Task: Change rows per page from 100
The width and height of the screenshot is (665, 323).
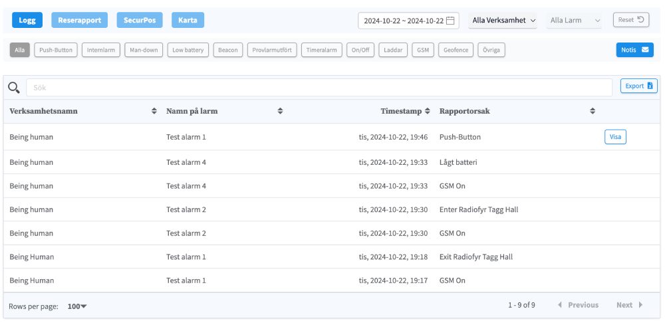Action: coord(77,306)
